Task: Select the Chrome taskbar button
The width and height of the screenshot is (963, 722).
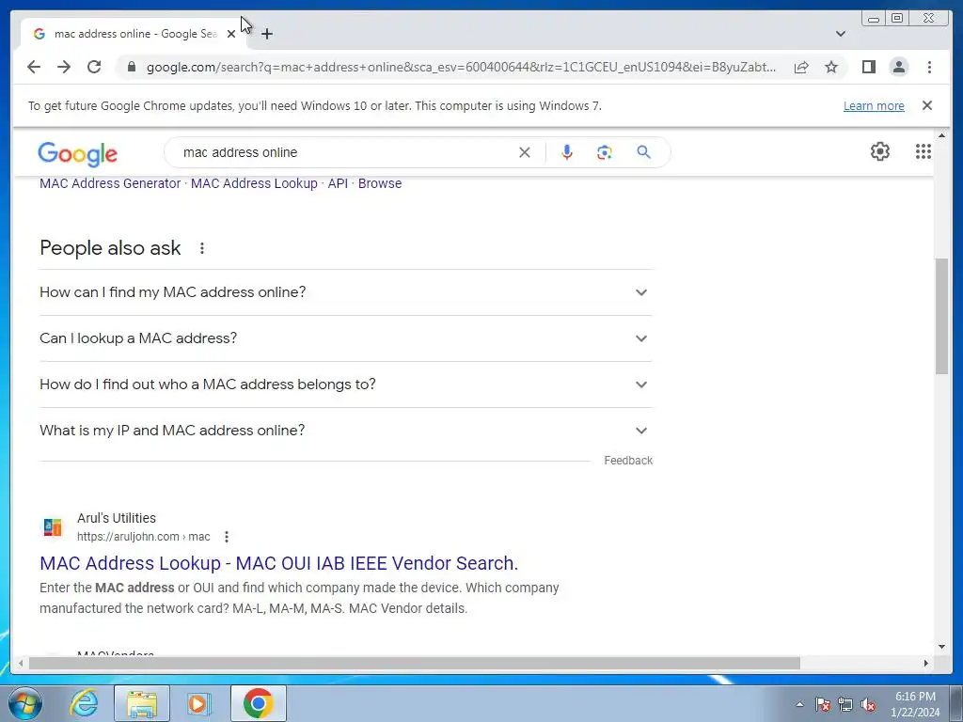Action: point(258,703)
